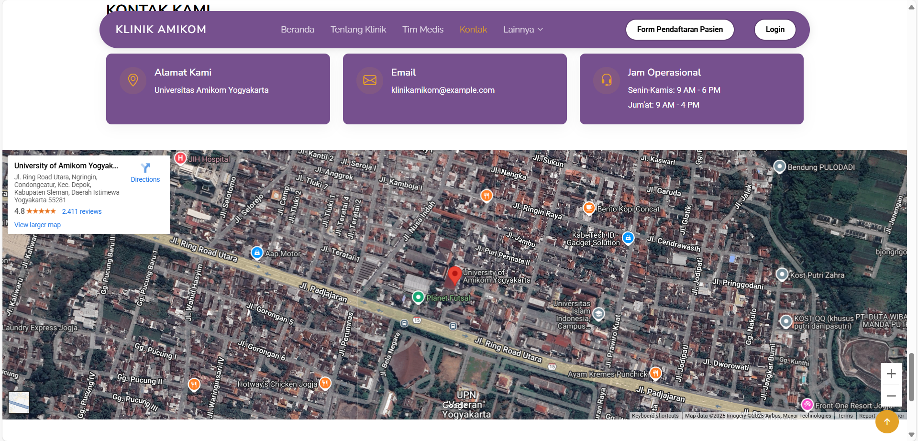Click the Kost Putri Zahra marker icon
The height and width of the screenshot is (441, 918).
[x=782, y=275]
